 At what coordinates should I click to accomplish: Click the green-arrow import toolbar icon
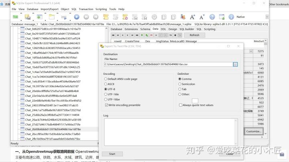coord(39,17)
